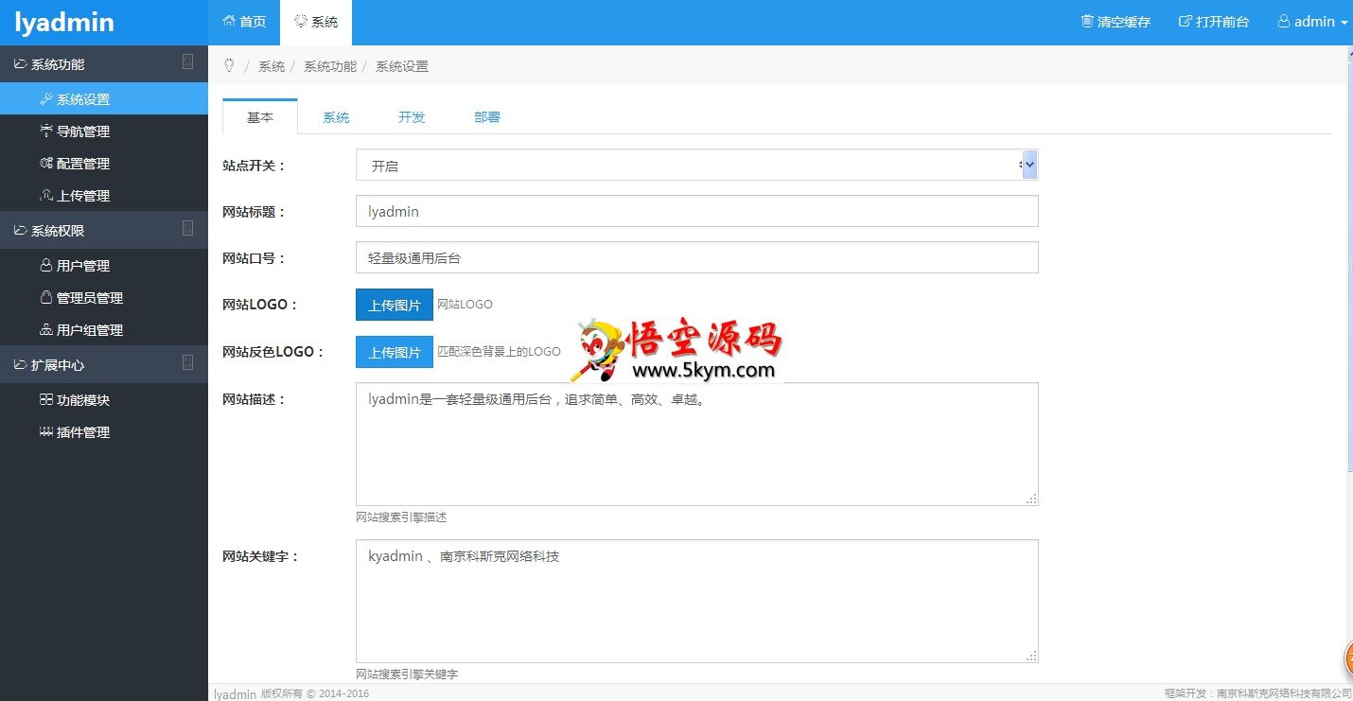The height and width of the screenshot is (701, 1353).
Task: Click the signpost icon beside 导航管理
Action: (x=45, y=131)
